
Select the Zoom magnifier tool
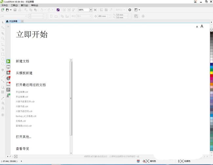[x=3, y=38]
